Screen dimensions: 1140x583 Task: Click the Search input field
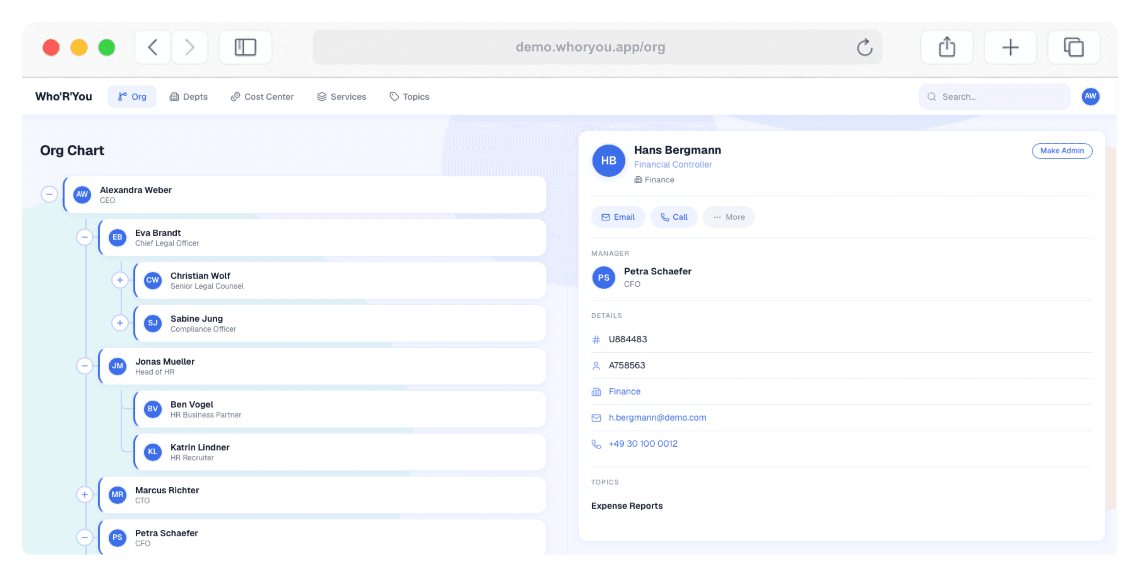click(x=994, y=97)
